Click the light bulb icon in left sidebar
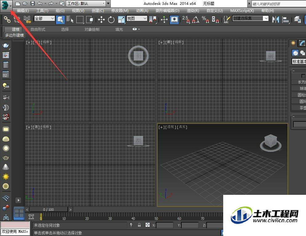The height and width of the screenshot is (236, 306). [x=6, y=86]
